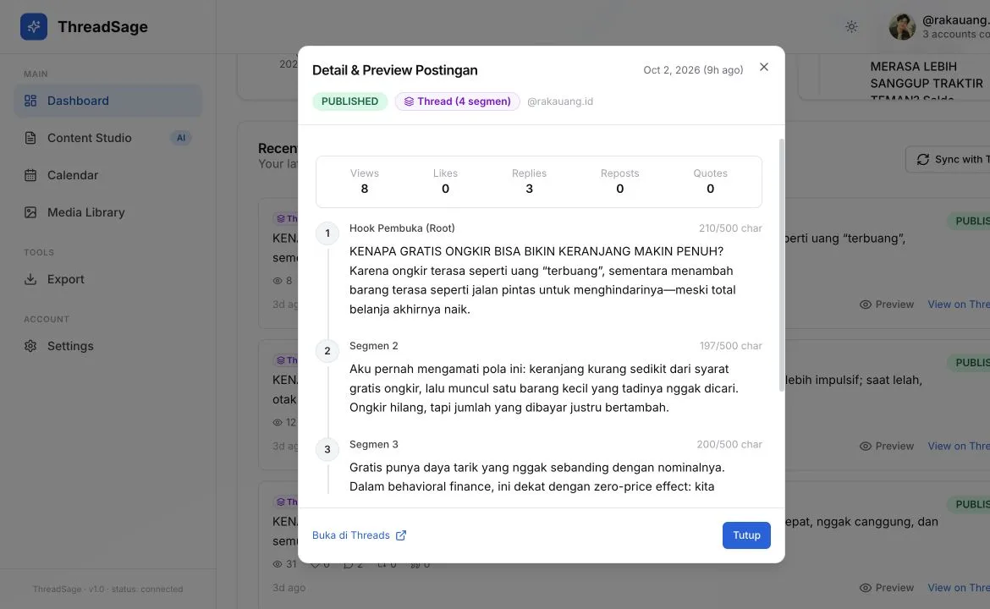This screenshot has width=990, height=609.
Task: Click the user avatar photo
Action: click(x=902, y=26)
